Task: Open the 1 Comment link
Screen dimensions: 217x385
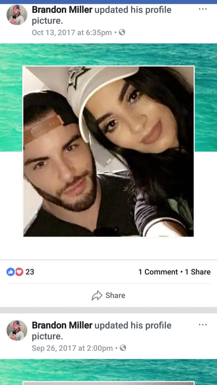Action: (158, 272)
